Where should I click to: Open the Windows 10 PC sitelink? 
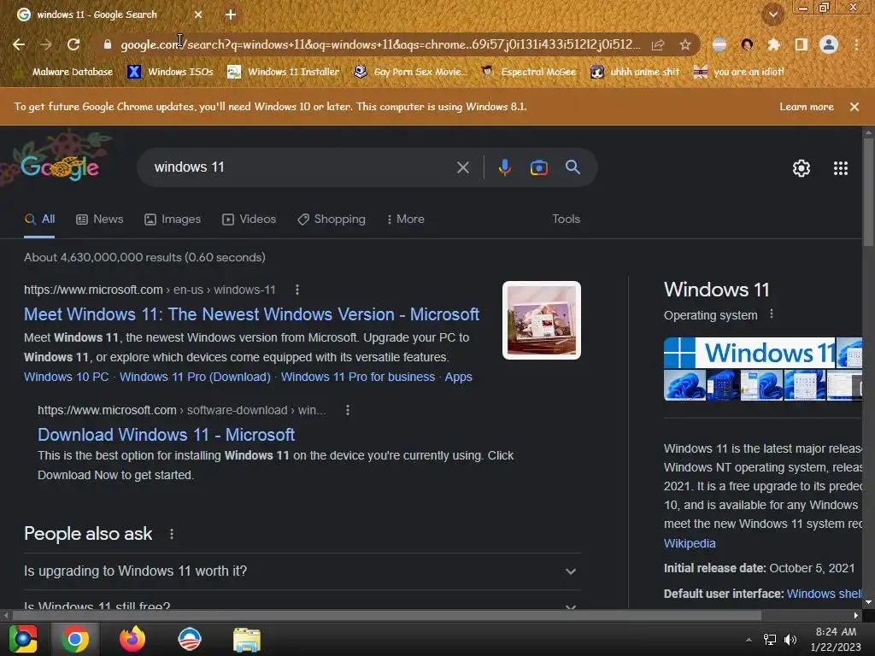(x=67, y=377)
